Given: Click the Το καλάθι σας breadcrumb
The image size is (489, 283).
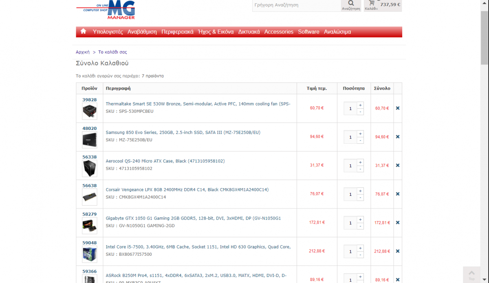Looking at the screenshot, I should pos(112,52).
